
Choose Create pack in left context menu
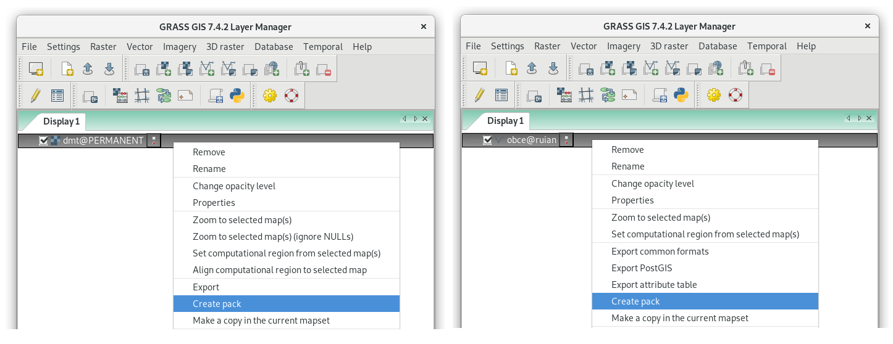pos(287,304)
